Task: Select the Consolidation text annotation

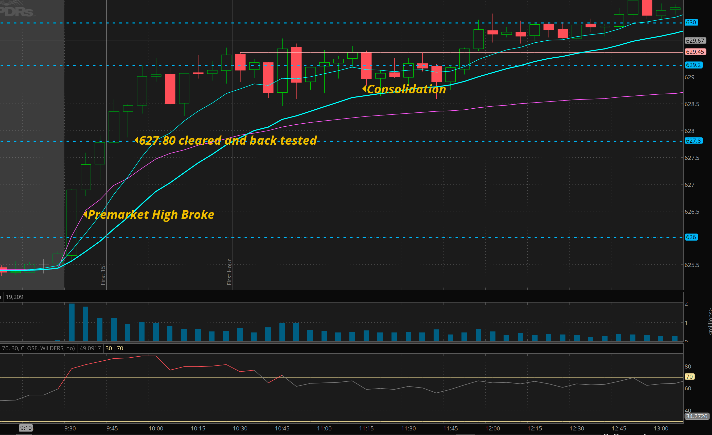Action: [x=406, y=89]
